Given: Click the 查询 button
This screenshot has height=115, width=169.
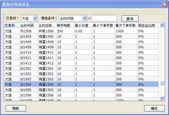Looking at the screenshot, I should tap(130, 19).
